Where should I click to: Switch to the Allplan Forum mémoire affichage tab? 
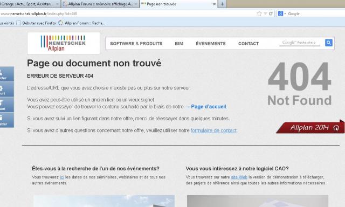(x=100, y=4)
